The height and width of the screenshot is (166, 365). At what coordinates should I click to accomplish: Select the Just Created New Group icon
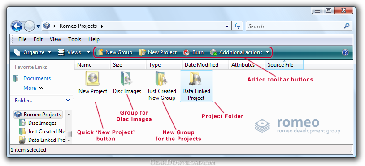pos(161,78)
